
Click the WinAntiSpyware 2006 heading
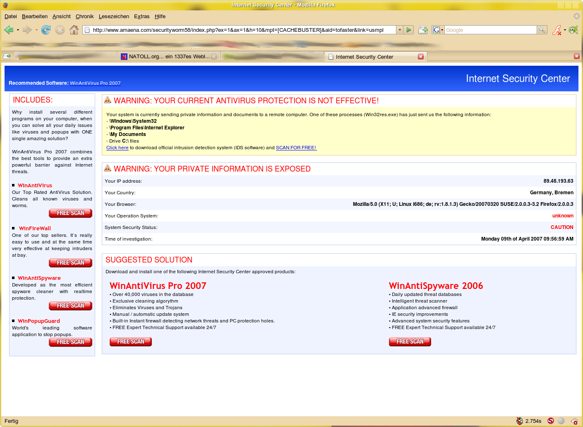[x=436, y=286]
